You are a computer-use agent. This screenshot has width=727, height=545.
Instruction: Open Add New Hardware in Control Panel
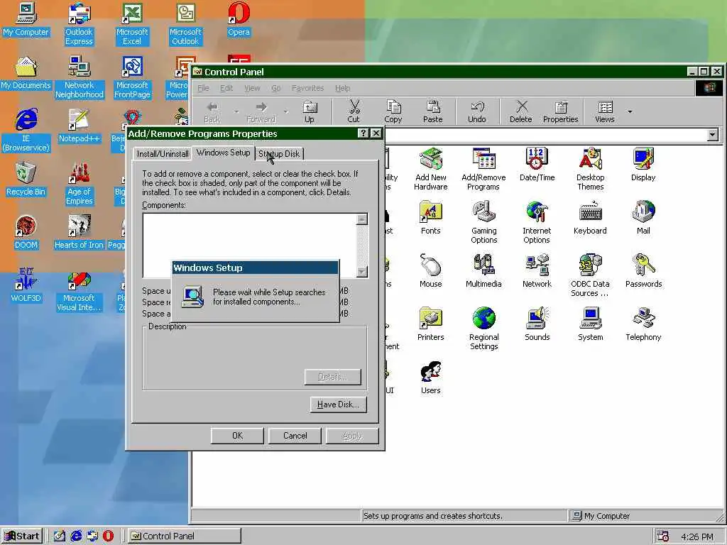(x=431, y=169)
